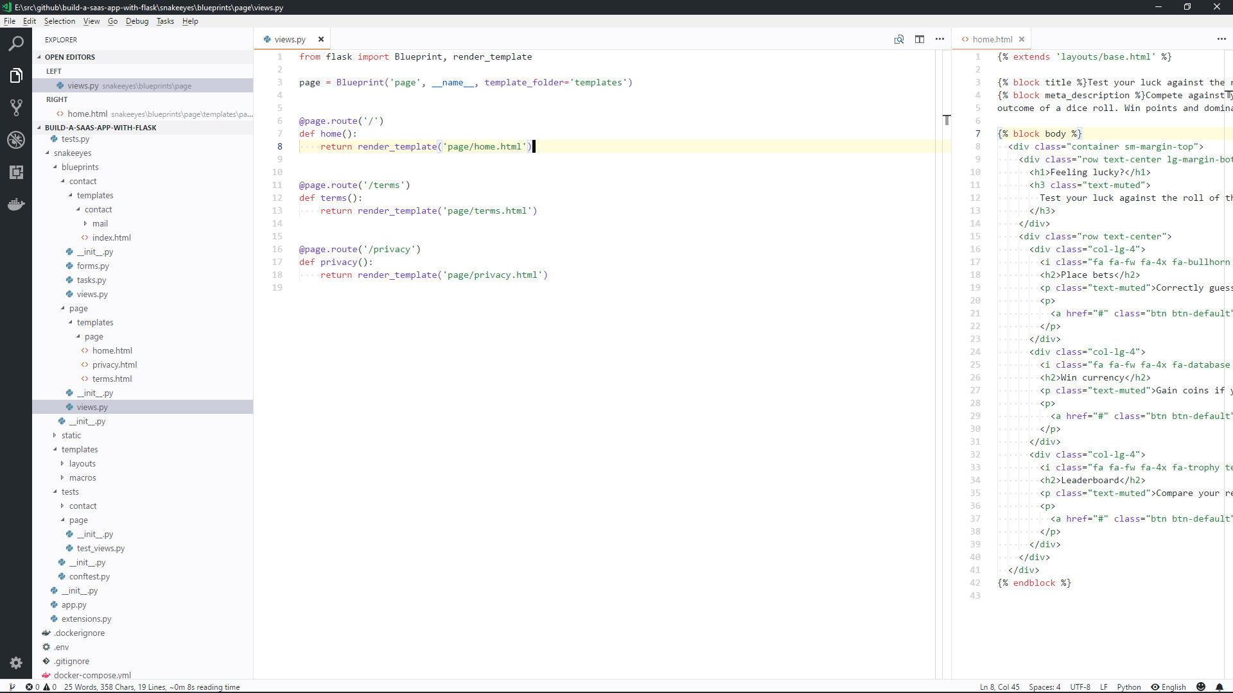Click the Python language mode button
The height and width of the screenshot is (693, 1233).
tap(1128, 687)
